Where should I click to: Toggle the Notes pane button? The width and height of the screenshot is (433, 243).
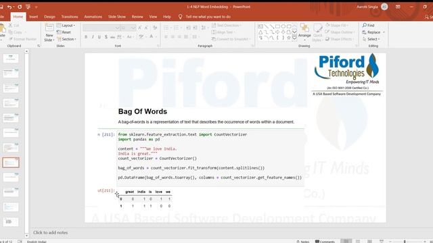pyautogui.click(x=302, y=242)
